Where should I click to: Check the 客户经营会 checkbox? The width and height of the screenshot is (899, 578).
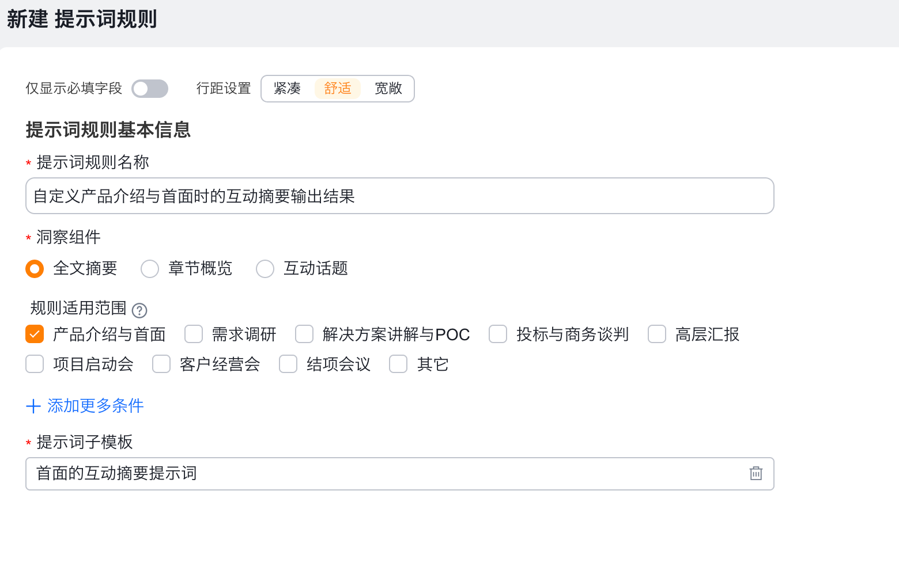tap(161, 364)
